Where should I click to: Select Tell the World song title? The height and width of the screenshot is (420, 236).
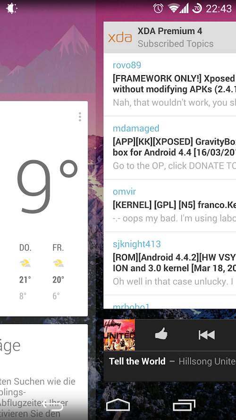137,361
